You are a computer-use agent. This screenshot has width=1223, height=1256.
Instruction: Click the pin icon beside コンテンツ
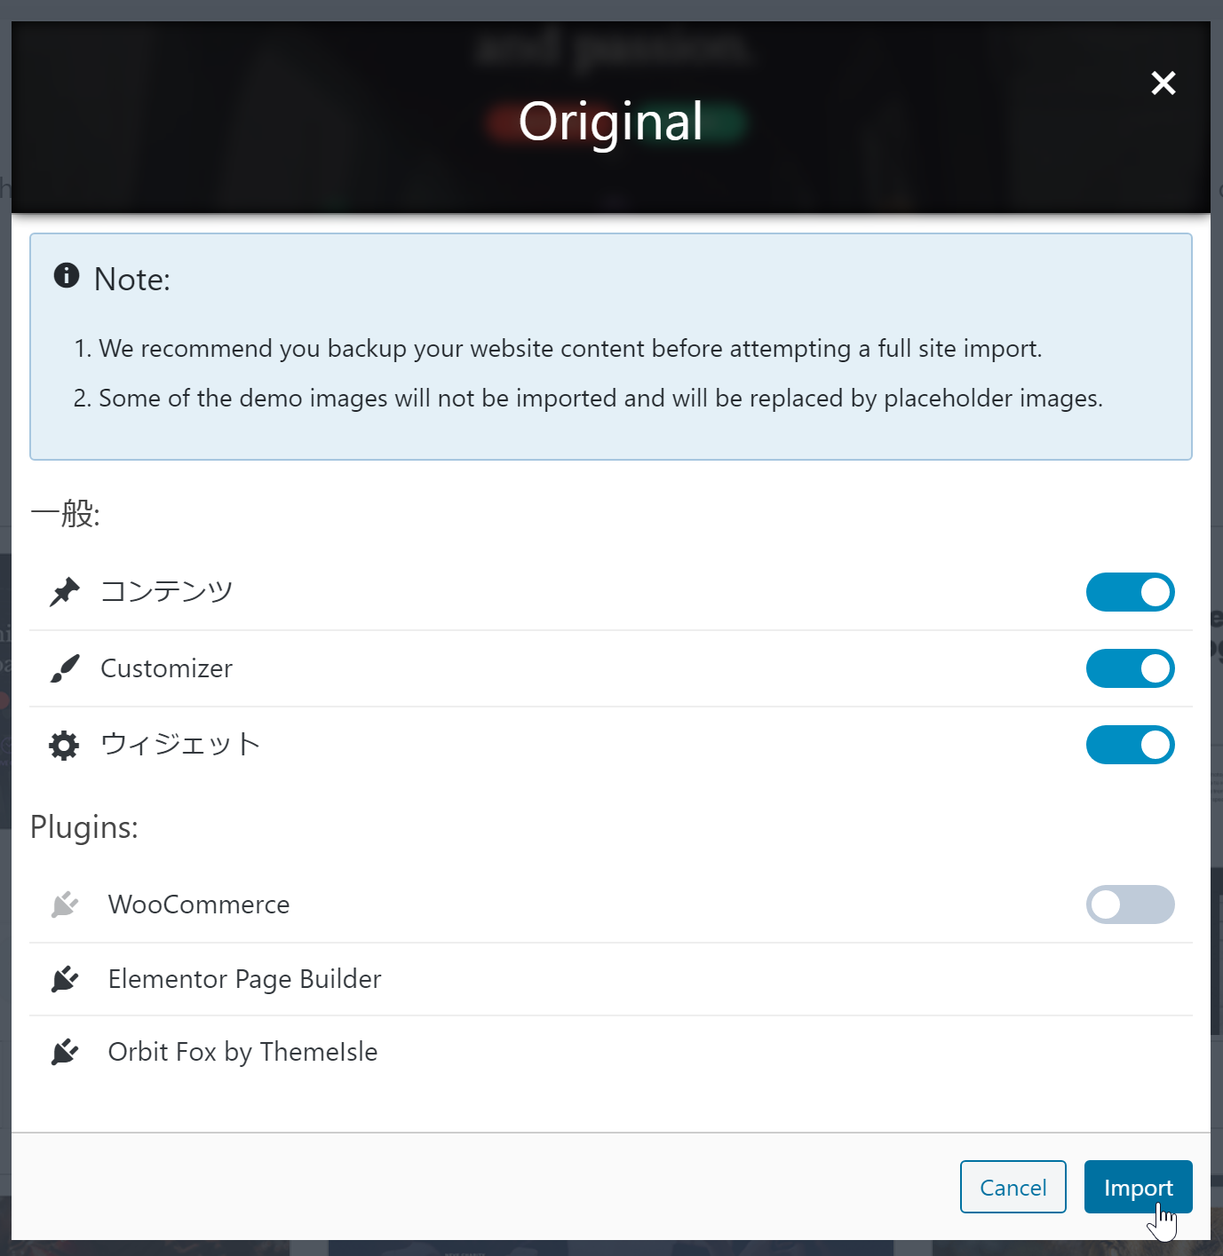click(x=64, y=592)
